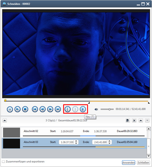This screenshot has width=152, height=167.
Task: Click the Abschnitt 02 range bar
Action: coord(84,136)
